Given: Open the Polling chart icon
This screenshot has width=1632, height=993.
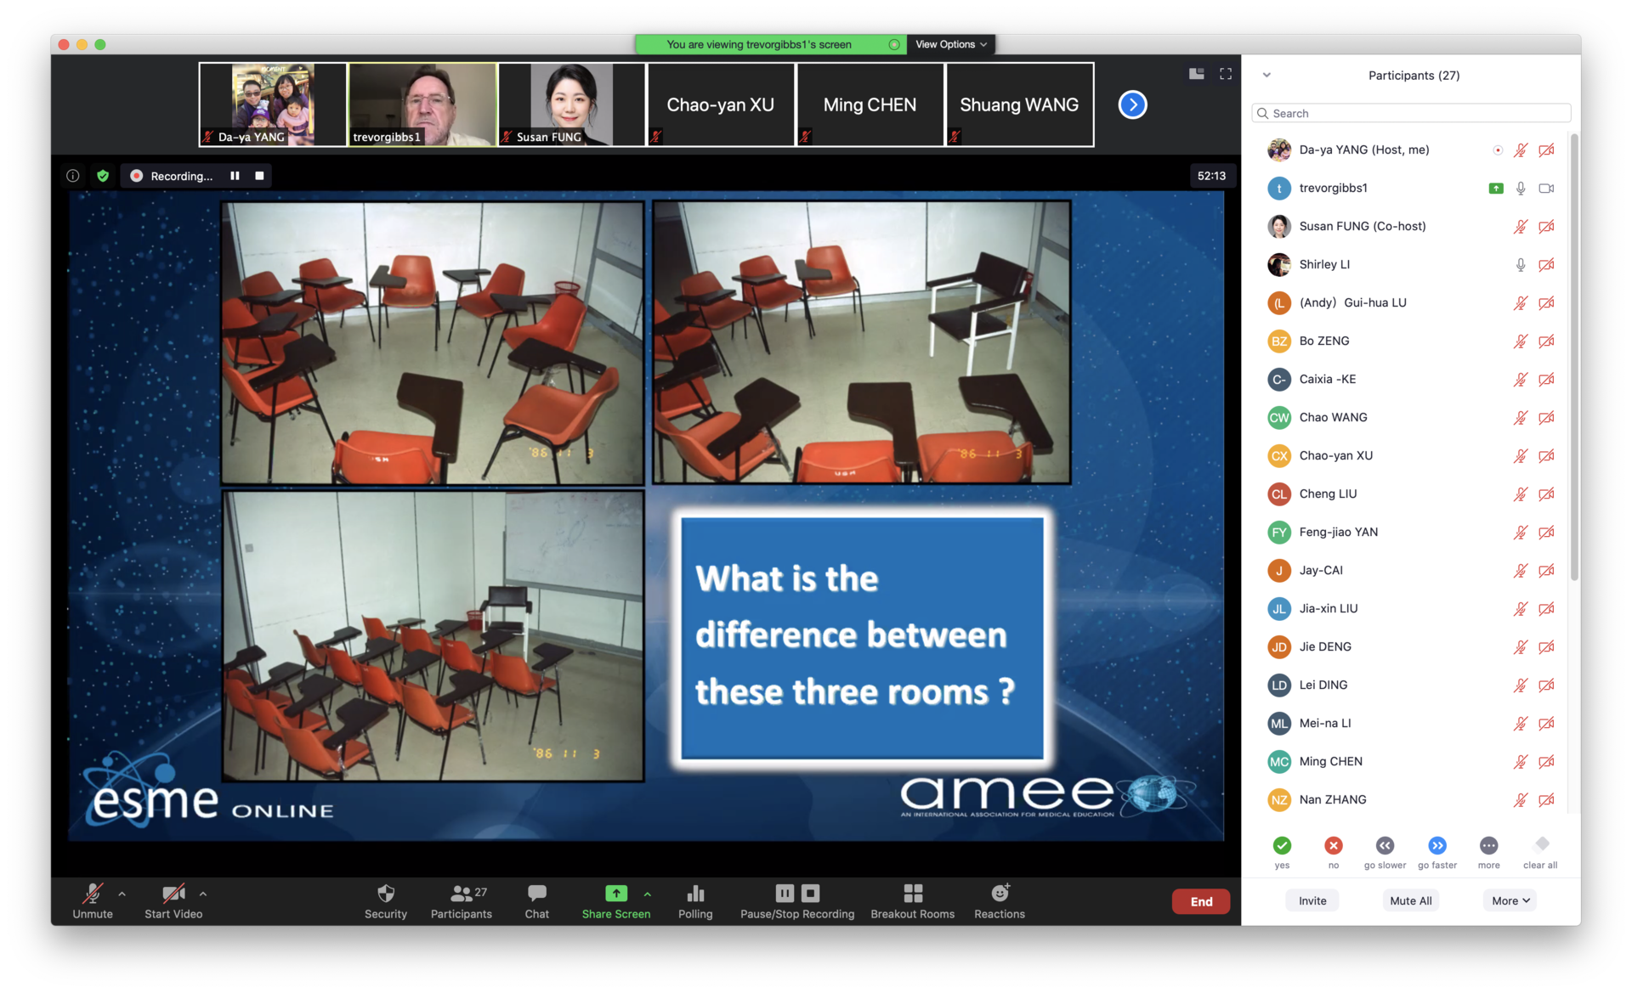Looking at the screenshot, I should 695,894.
